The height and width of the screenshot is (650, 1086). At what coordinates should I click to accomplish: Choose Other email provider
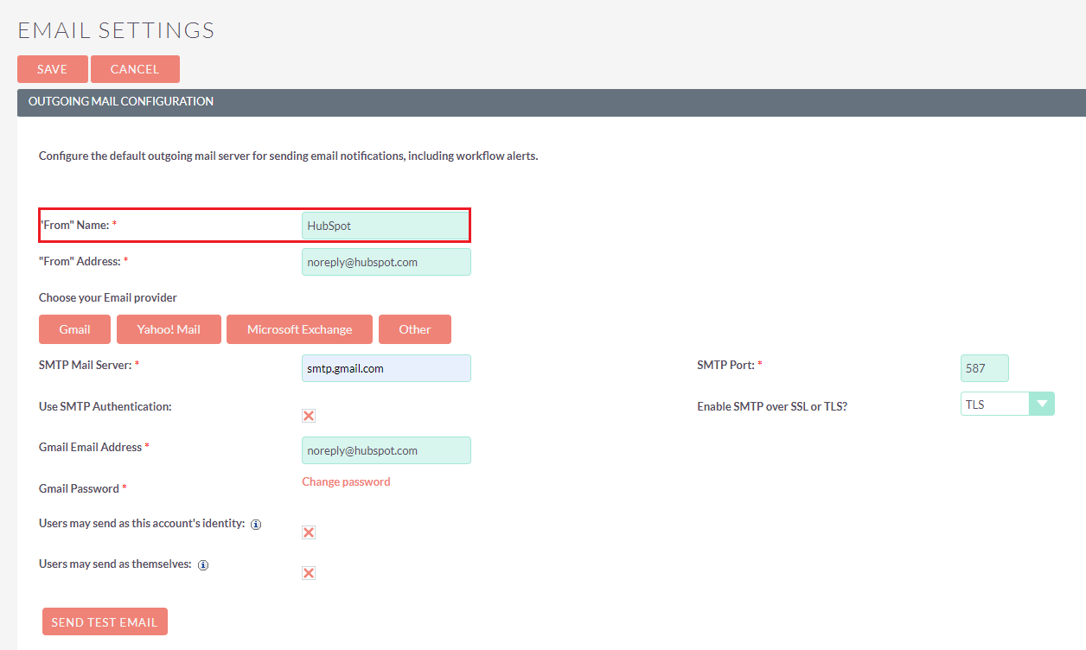[415, 329]
